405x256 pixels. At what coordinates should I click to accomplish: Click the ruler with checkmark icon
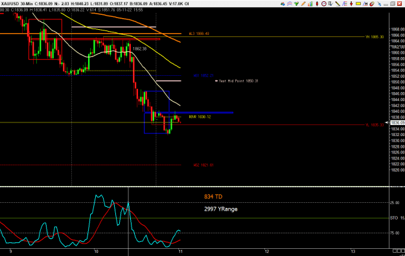pyautogui.click(x=330, y=4)
